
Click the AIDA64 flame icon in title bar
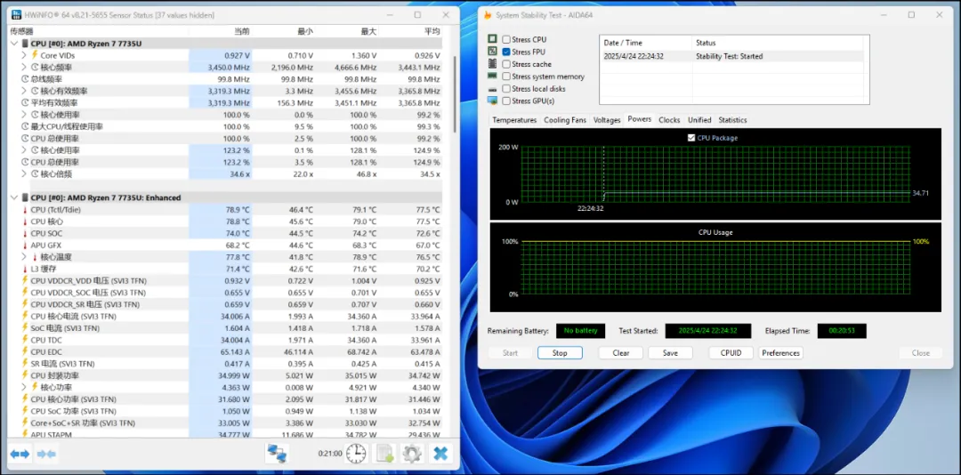pos(488,15)
